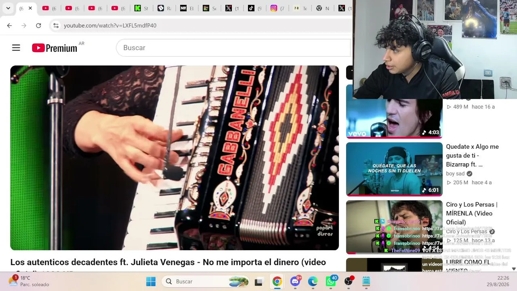Viewport: 517px width, 291px height.
Task: Click the browser forward arrow
Action: (x=24, y=25)
